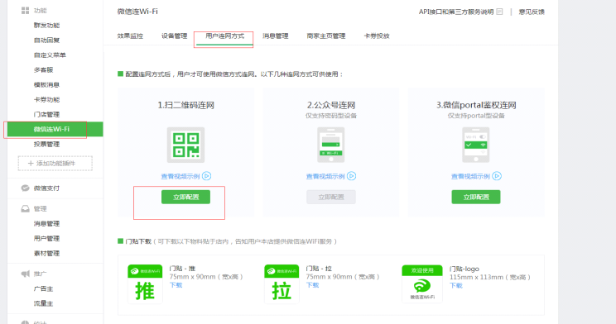
Task: Click the 3.微信portal鉴权连网 heading
Action: (x=476, y=105)
